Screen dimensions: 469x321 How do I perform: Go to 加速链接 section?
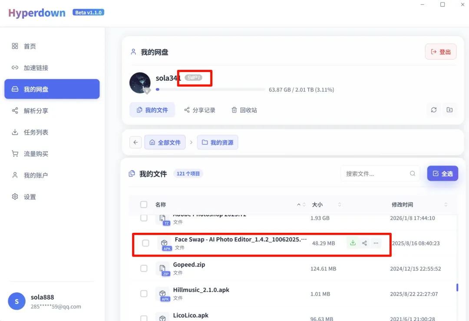click(x=52, y=68)
